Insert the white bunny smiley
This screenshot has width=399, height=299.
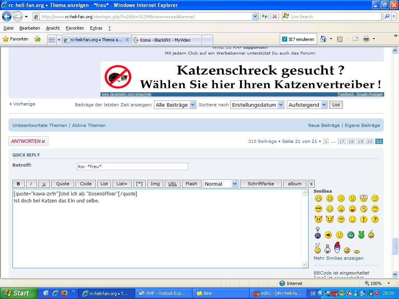click(327, 249)
